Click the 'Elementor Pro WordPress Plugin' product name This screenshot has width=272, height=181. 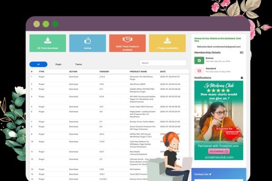coord(141,78)
